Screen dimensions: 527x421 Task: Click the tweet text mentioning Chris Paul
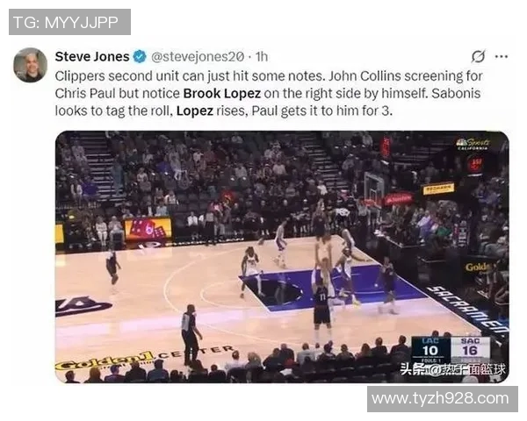click(269, 93)
